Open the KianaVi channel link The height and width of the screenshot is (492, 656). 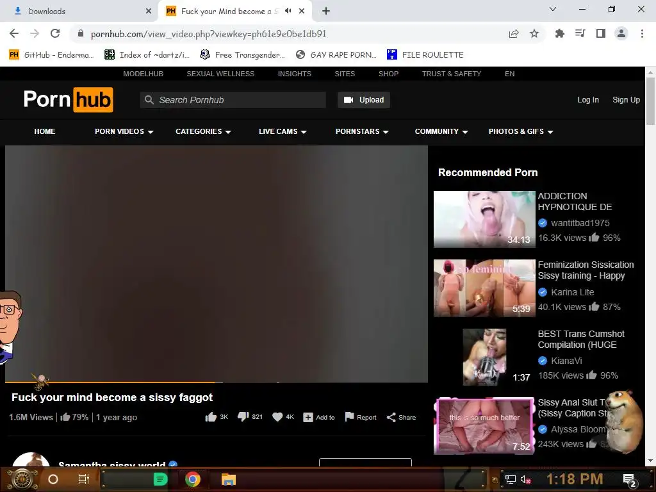pos(566,361)
